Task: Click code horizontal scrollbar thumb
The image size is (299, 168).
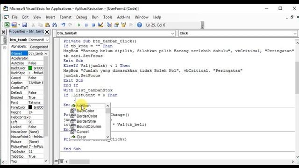Action: point(79,162)
